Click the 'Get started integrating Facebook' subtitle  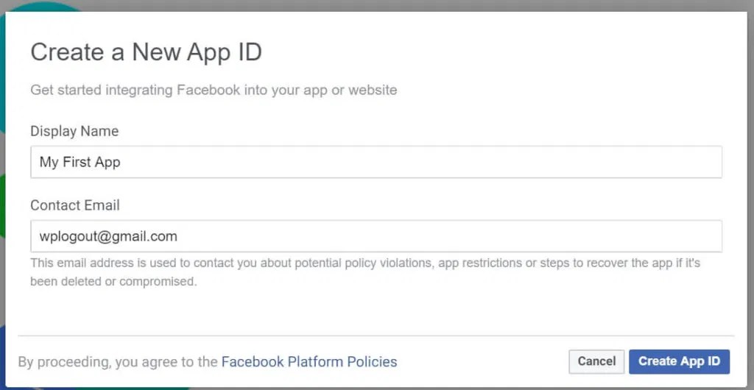point(214,90)
